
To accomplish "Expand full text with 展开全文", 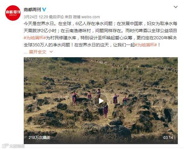I will (38, 52).
